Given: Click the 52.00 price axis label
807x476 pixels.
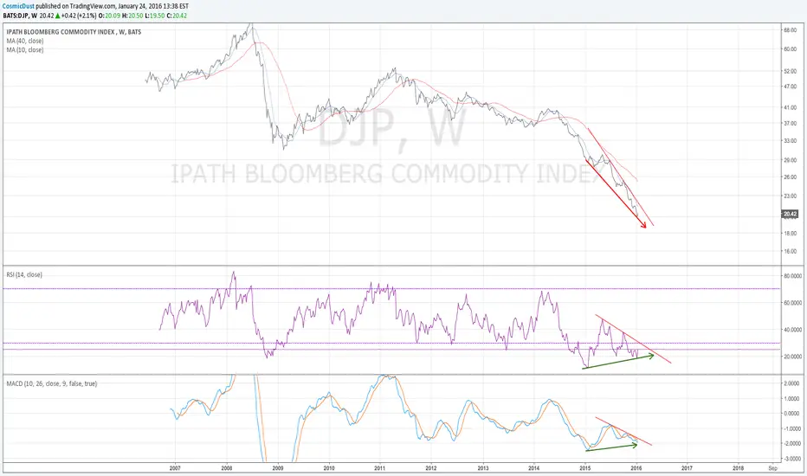Looking at the screenshot, I should tap(790, 71).
